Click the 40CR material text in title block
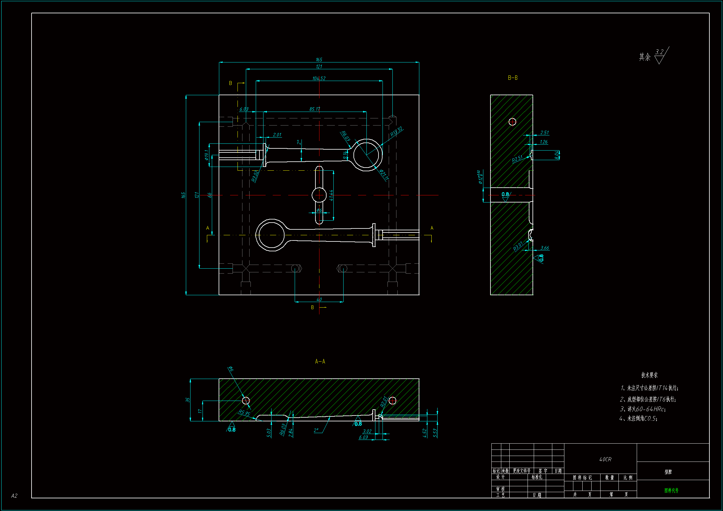The height and width of the screenshot is (511, 723). click(x=605, y=459)
